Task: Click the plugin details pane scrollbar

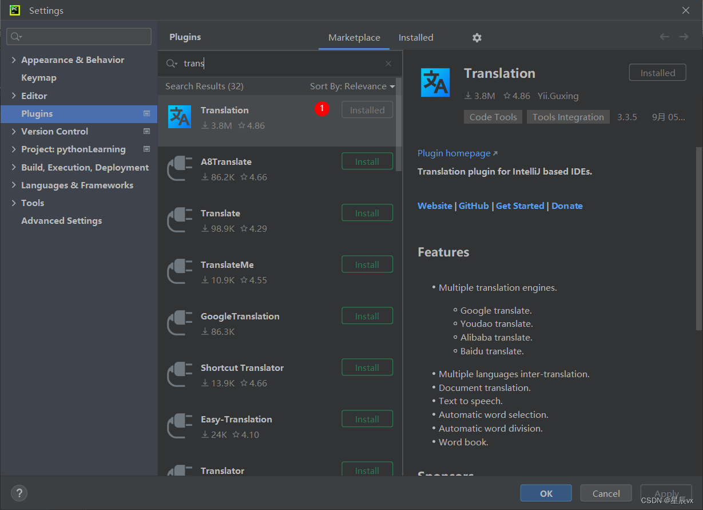Action: 698,238
